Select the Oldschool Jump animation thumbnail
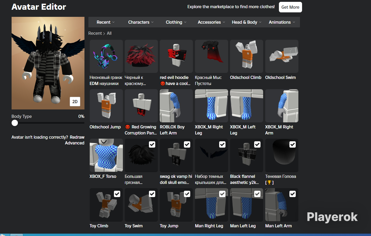 106,106
